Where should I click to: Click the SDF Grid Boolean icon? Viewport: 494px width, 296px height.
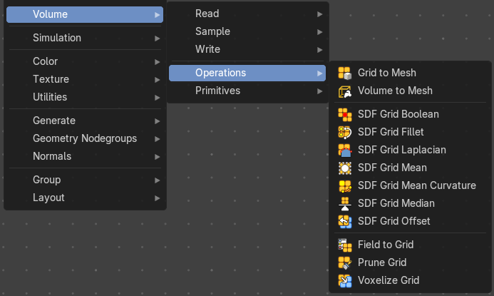345,114
